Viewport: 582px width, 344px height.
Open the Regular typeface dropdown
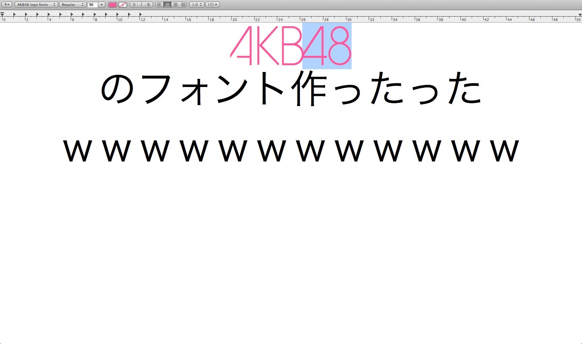[x=72, y=5]
